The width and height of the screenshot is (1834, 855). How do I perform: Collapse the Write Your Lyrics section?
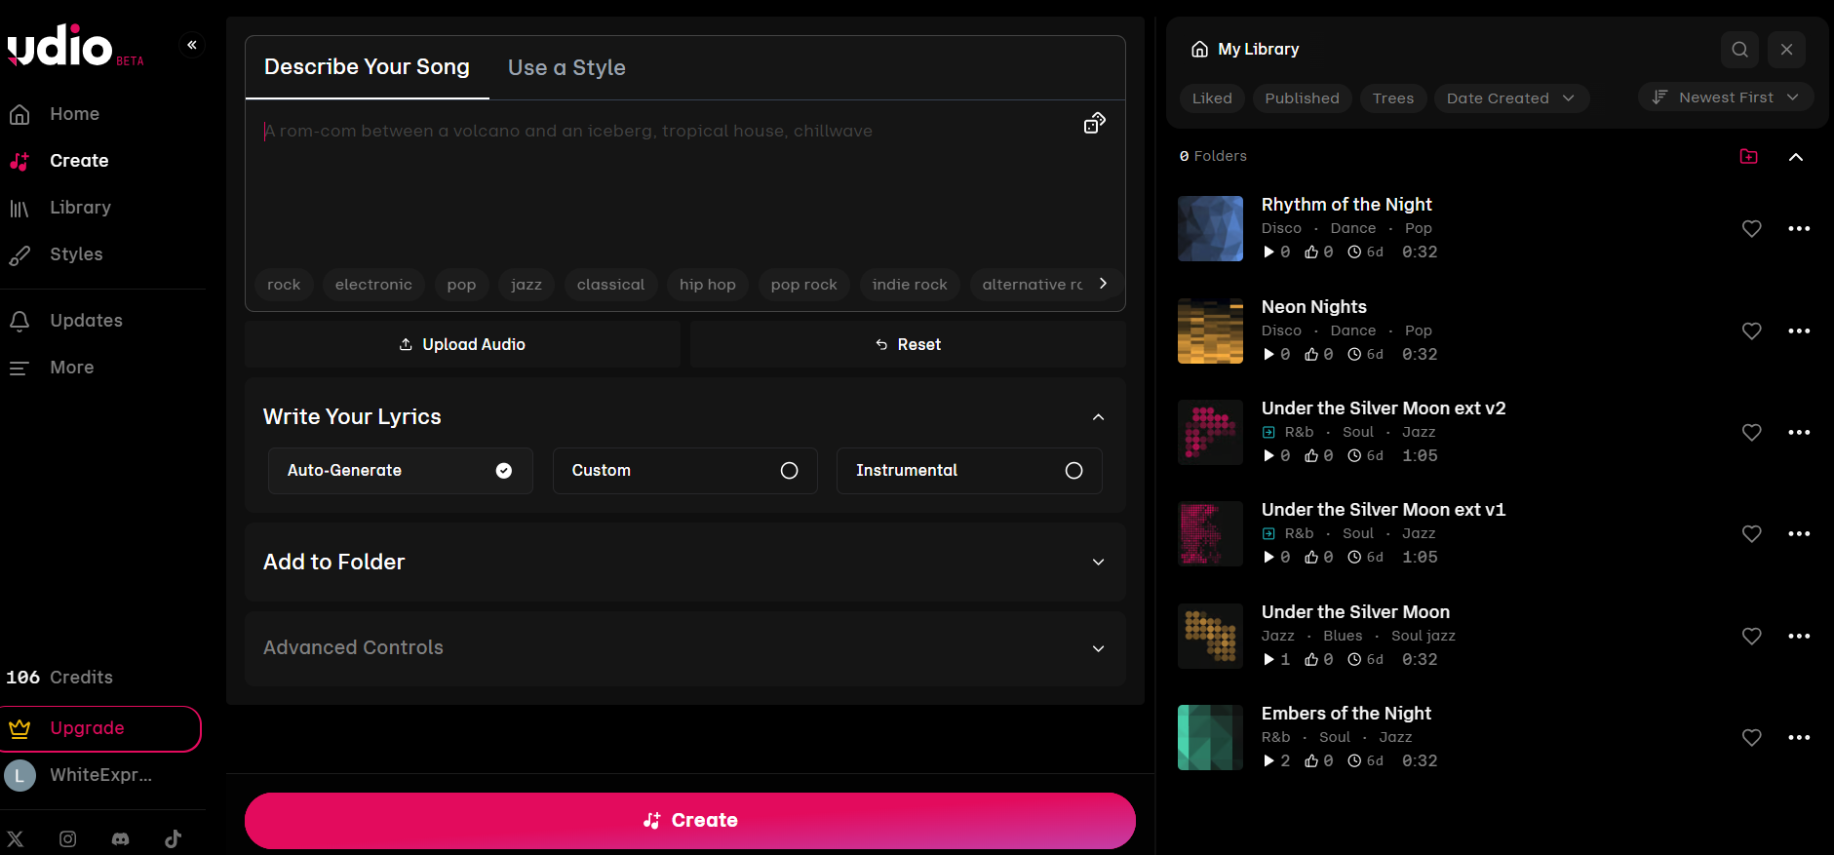point(1099,417)
